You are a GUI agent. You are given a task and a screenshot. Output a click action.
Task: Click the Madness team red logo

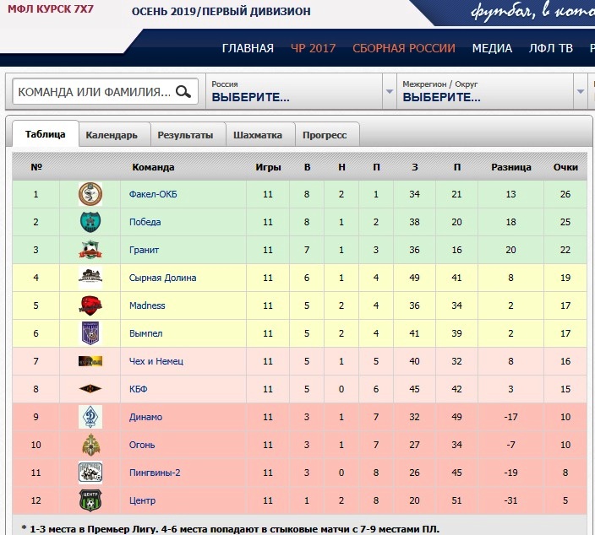(90, 305)
